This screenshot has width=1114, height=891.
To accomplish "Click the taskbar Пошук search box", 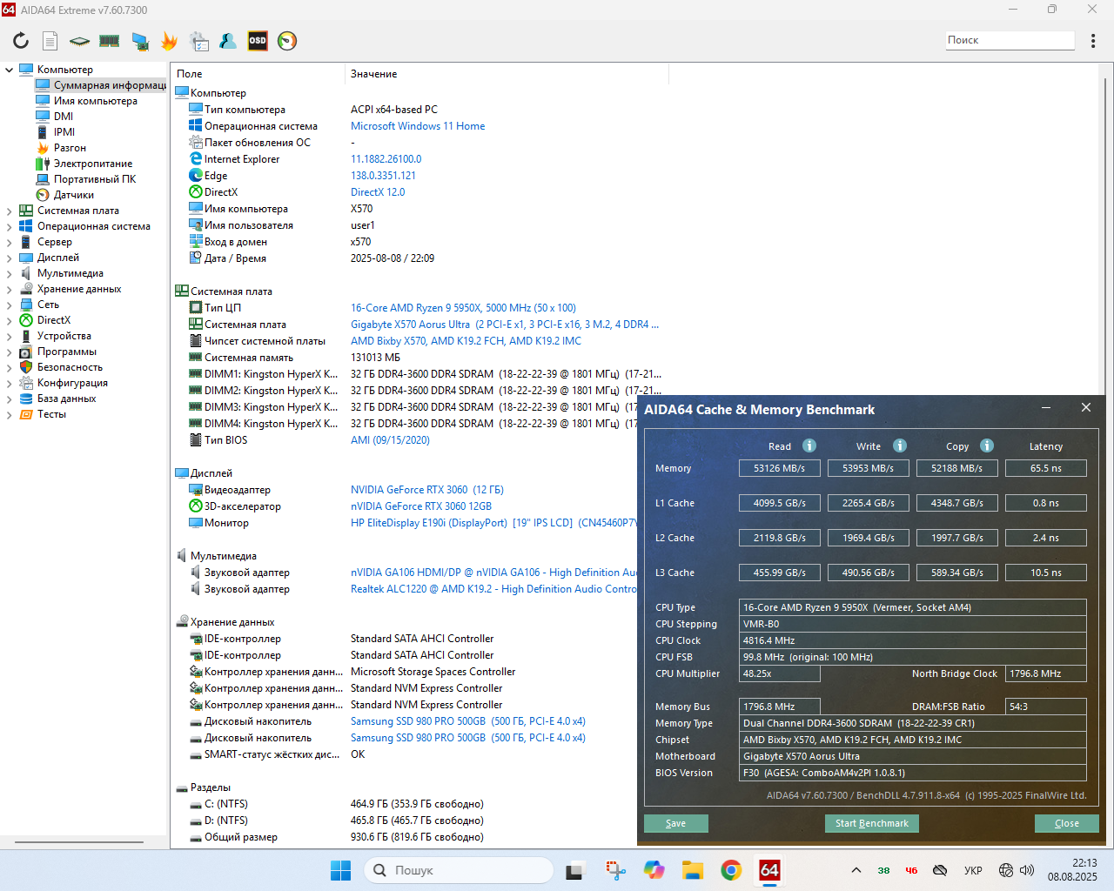I will click(x=460, y=870).
